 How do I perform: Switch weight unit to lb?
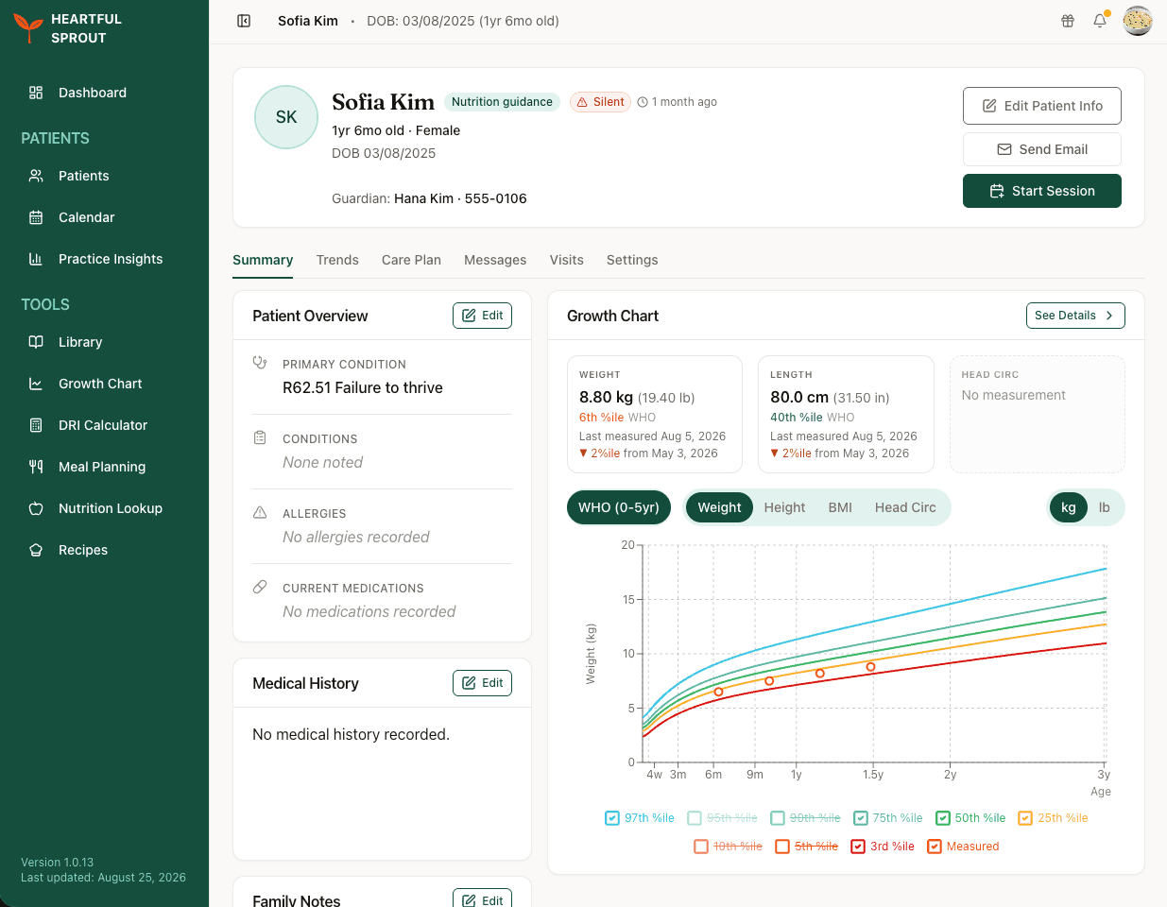coord(1104,507)
